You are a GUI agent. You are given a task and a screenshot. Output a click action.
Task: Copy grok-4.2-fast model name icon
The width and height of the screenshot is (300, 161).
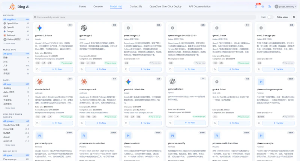coord(214,123)
